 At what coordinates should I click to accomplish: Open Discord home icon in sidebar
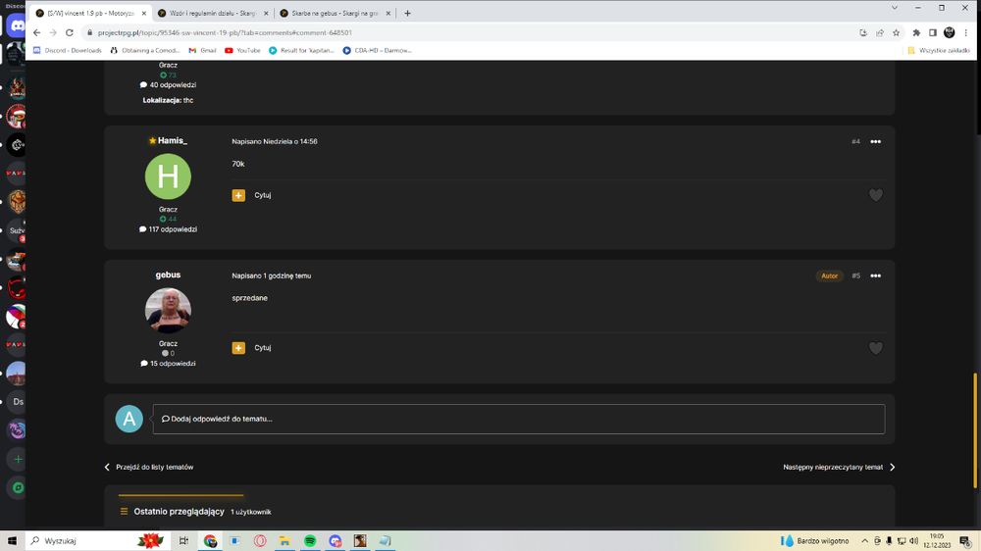click(x=17, y=26)
